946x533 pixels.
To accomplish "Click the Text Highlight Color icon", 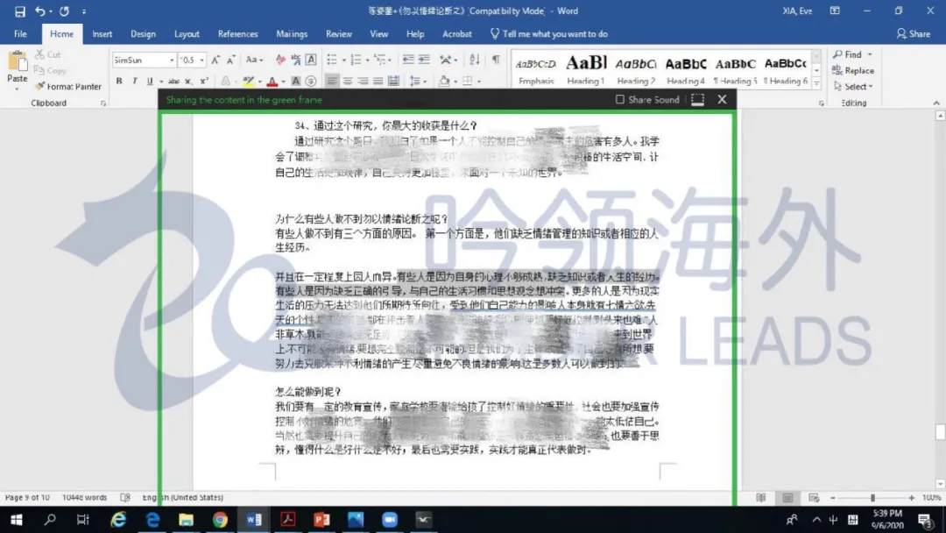I will tap(250, 80).
